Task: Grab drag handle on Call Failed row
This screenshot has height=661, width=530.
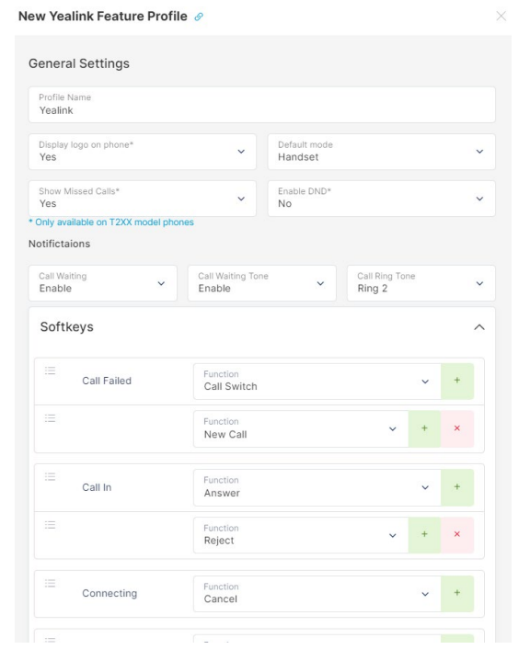Action: coord(51,370)
